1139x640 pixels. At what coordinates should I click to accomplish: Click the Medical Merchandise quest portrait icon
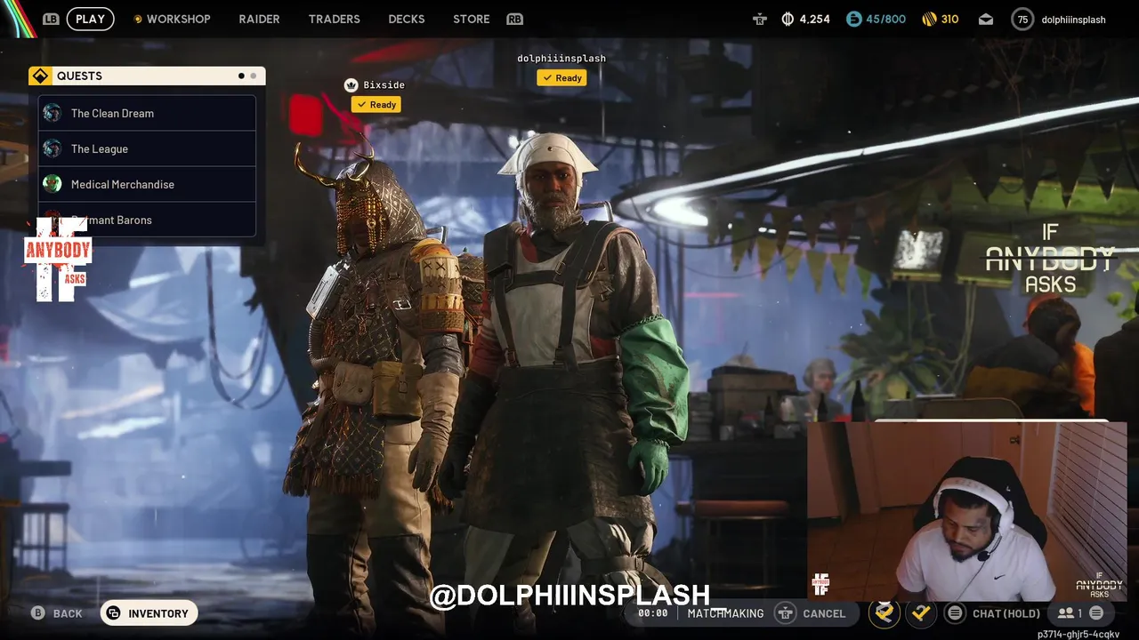click(x=53, y=184)
